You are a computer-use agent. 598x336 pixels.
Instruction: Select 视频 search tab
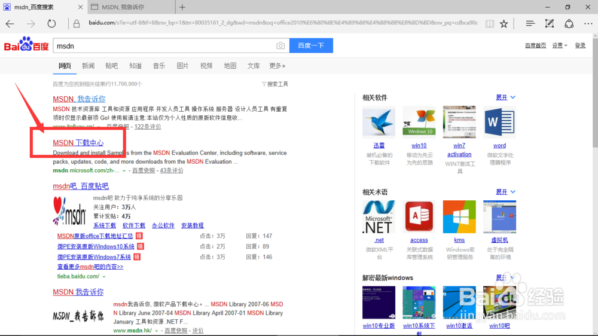click(206, 66)
